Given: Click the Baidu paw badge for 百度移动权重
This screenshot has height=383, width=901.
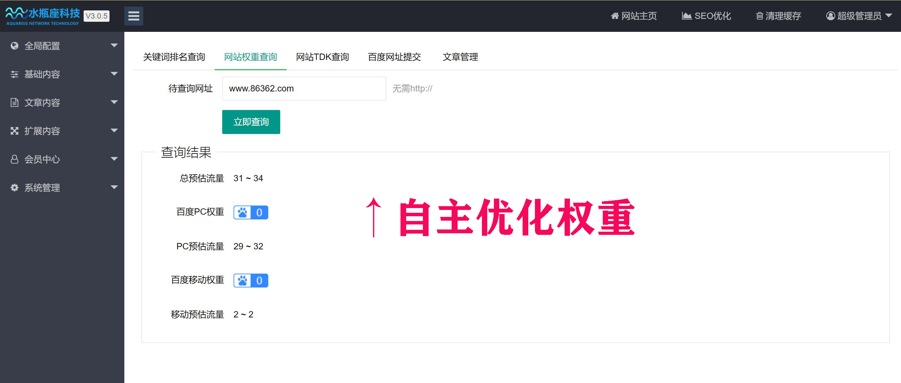Looking at the screenshot, I should point(251,281).
